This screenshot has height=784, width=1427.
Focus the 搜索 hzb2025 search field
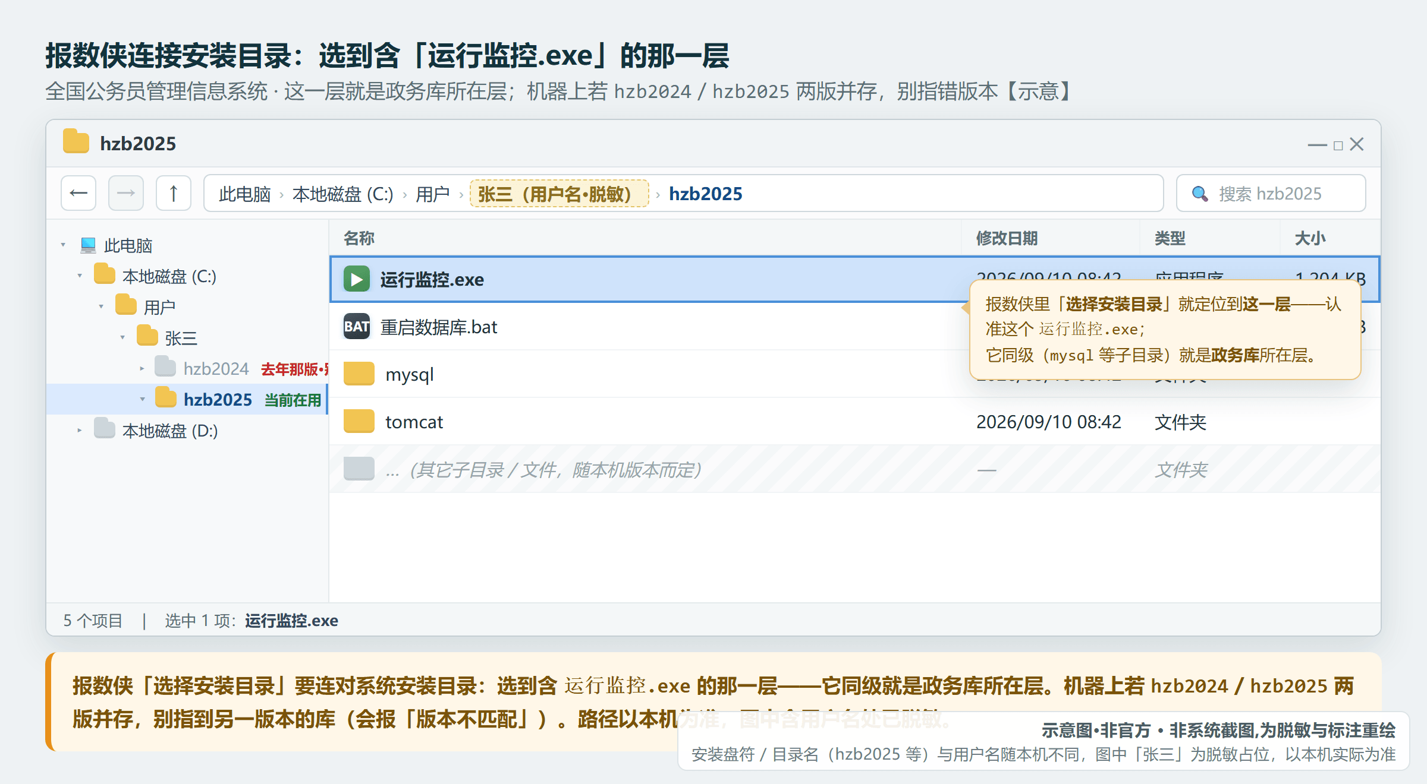point(1271,193)
